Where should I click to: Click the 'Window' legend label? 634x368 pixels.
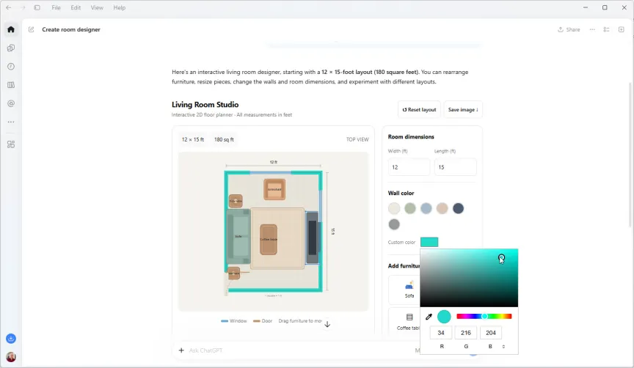238,321
